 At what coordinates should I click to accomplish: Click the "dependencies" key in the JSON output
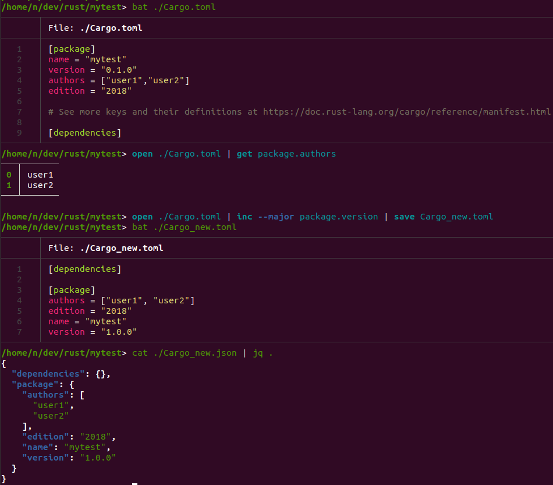point(48,374)
